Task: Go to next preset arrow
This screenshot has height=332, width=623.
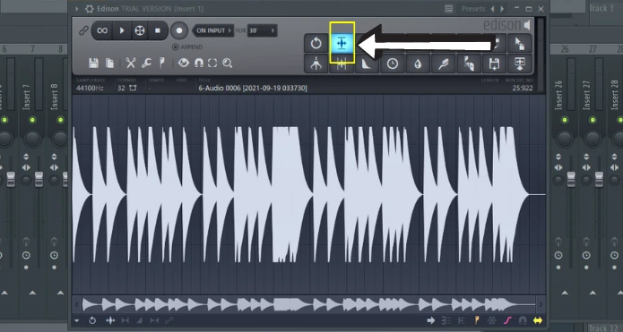Action: click(502, 8)
